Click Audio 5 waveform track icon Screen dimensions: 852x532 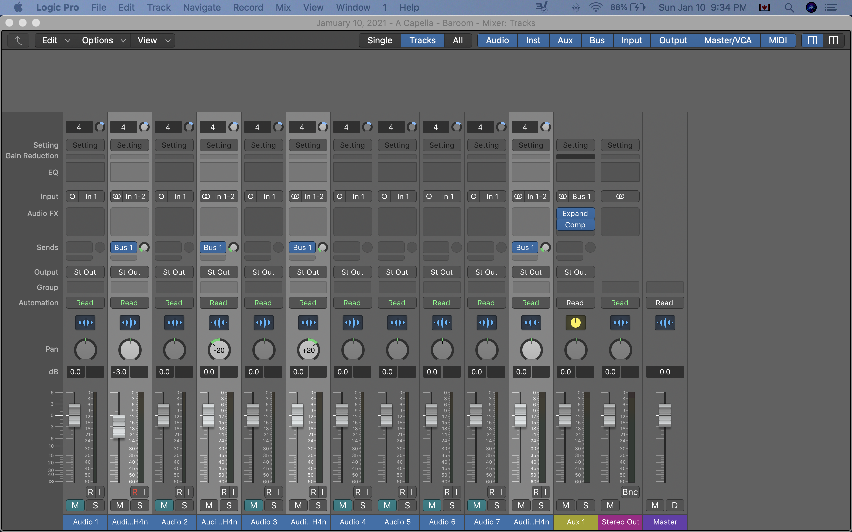click(397, 322)
